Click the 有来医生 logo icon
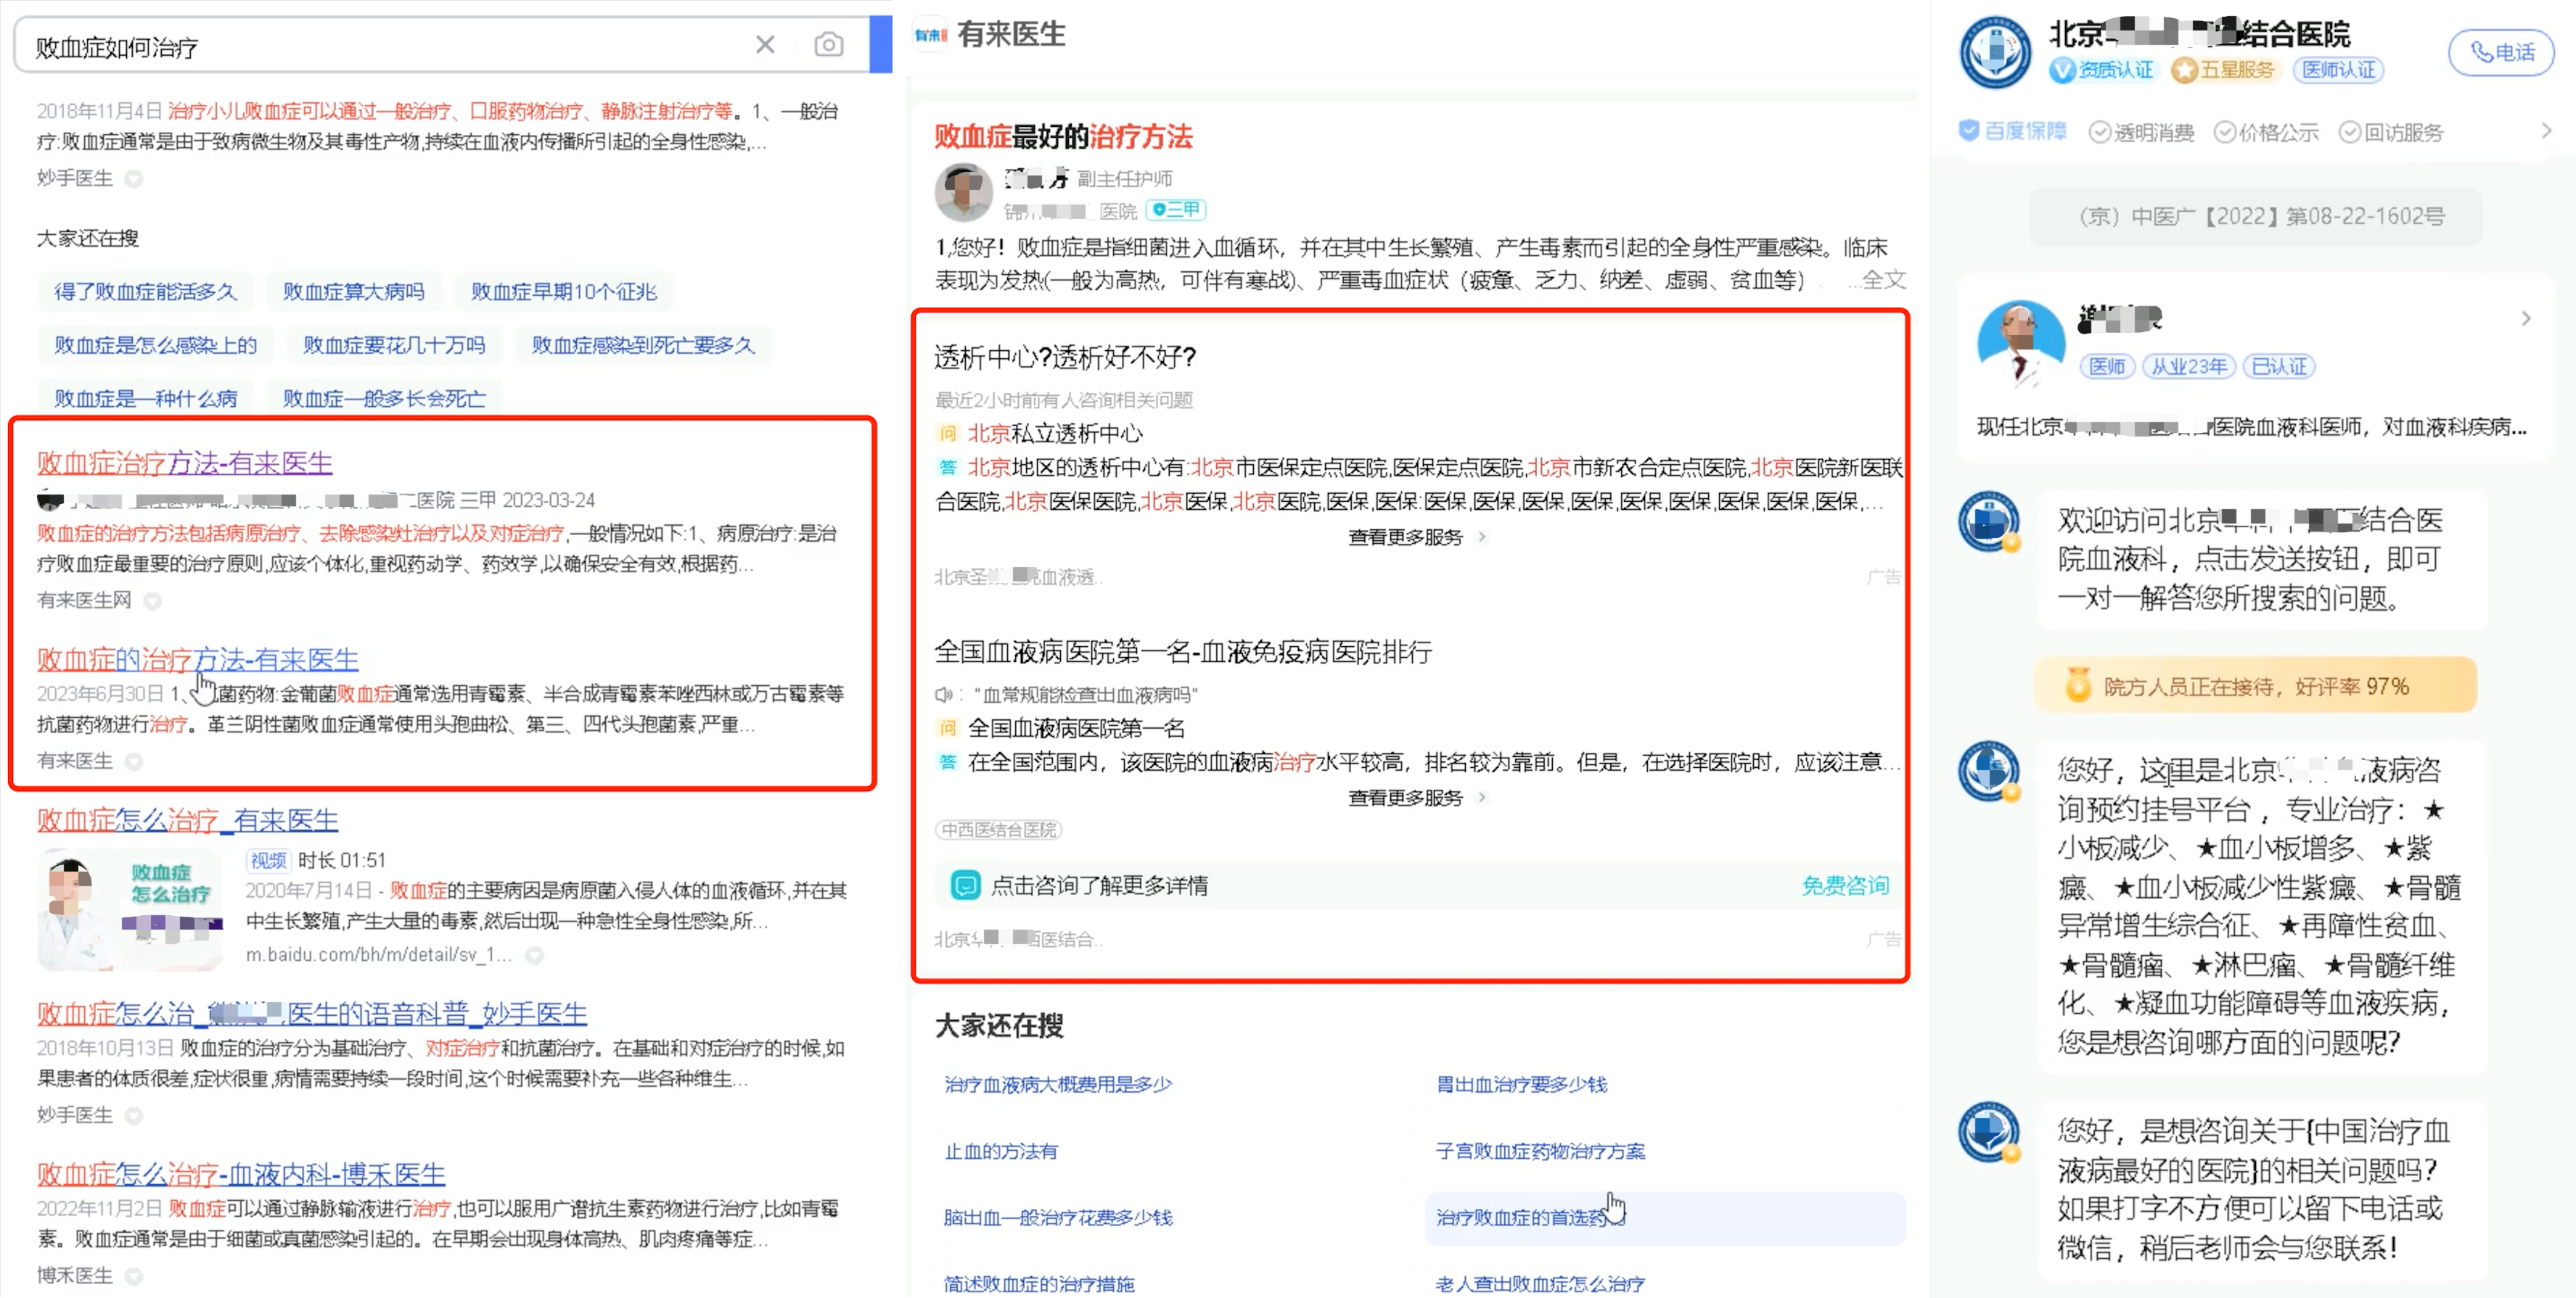 pyautogui.click(x=930, y=35)
